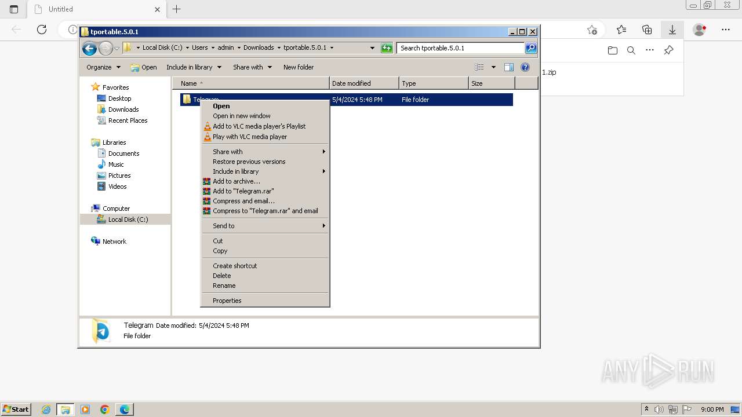Click the Users segment in the address bar
The width and height of the screenshot is (742, 417).
(x=199, y=48)
